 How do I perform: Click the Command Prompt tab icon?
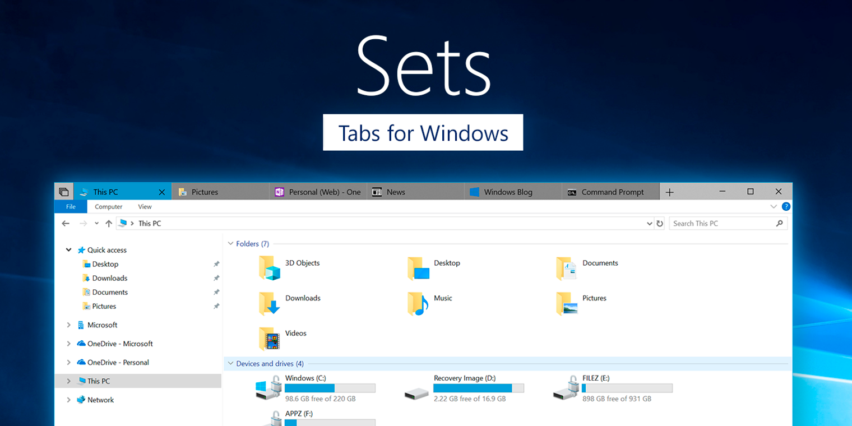(572, 192)
